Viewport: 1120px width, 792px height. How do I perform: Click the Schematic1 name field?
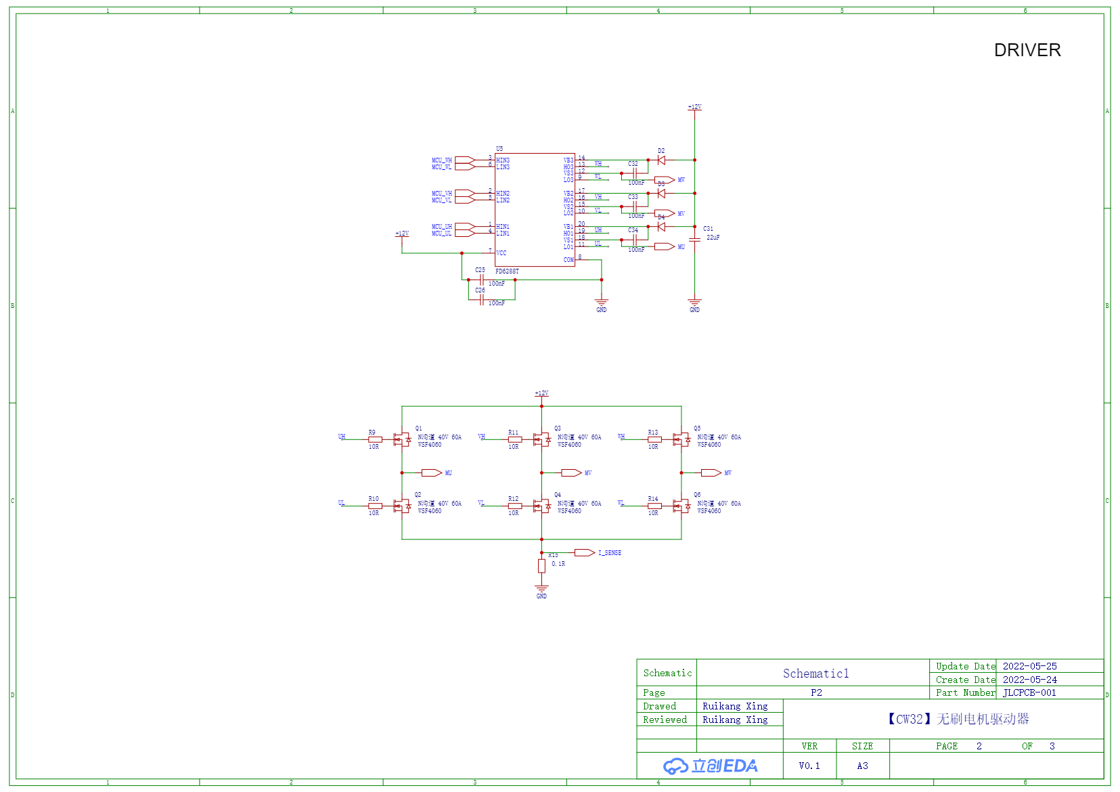(x=815, y=674)
